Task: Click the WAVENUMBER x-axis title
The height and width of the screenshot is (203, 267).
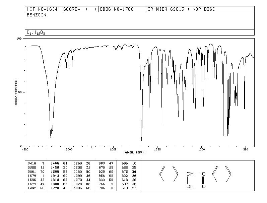Action: coord(135,152)
